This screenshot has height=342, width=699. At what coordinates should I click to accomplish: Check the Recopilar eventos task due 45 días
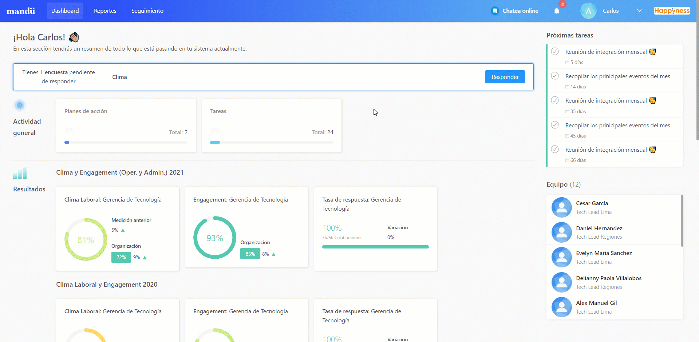click(x=555, y=125)
